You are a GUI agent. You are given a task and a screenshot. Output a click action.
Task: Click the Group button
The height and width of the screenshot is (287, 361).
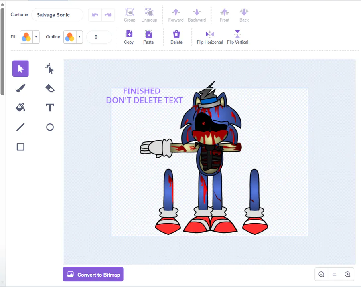point(130,15)
